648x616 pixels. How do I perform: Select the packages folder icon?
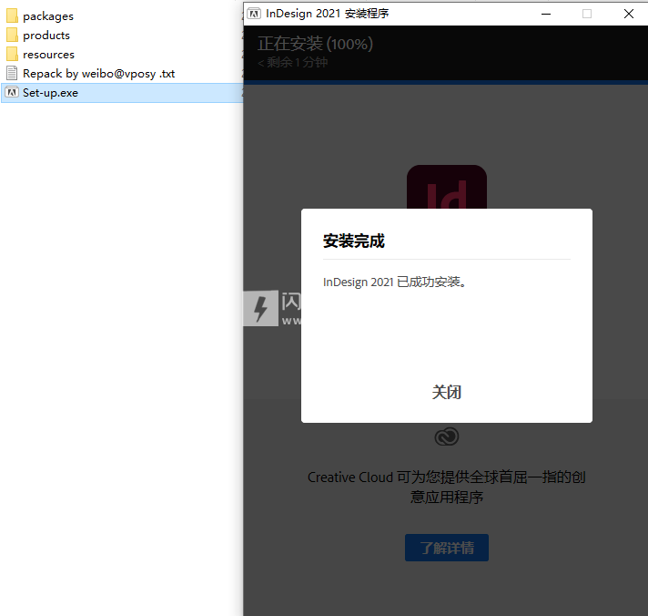(12, 15)
